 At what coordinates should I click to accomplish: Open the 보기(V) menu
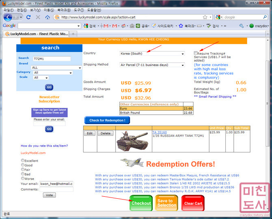click(35, 10)
